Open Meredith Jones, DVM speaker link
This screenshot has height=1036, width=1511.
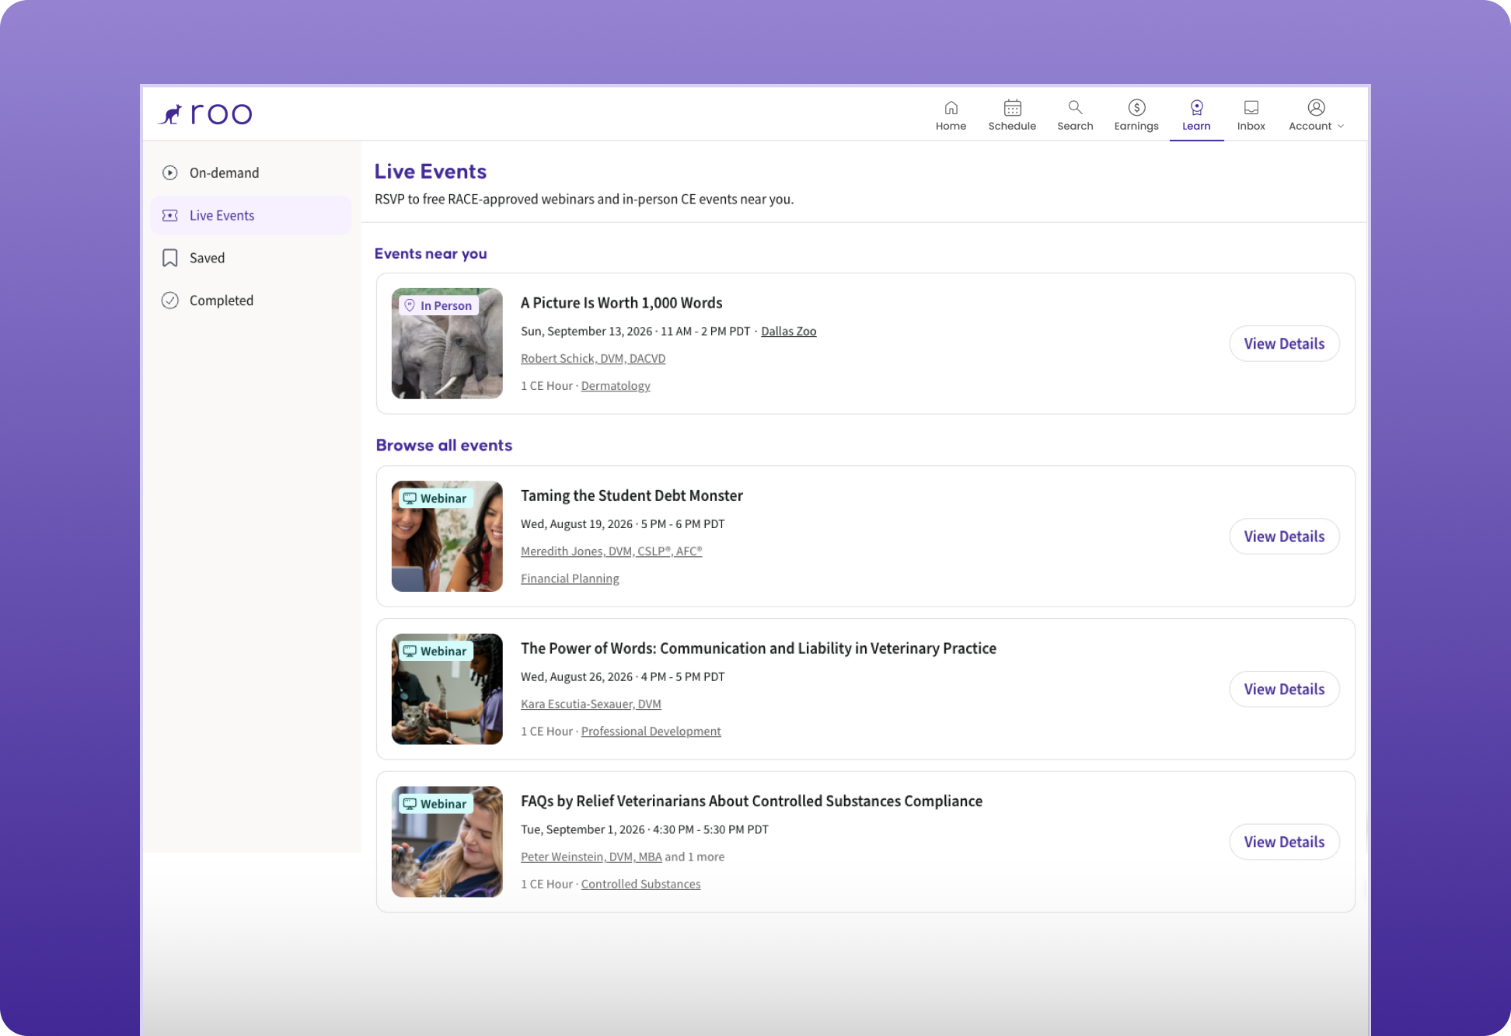click(611, 551)
